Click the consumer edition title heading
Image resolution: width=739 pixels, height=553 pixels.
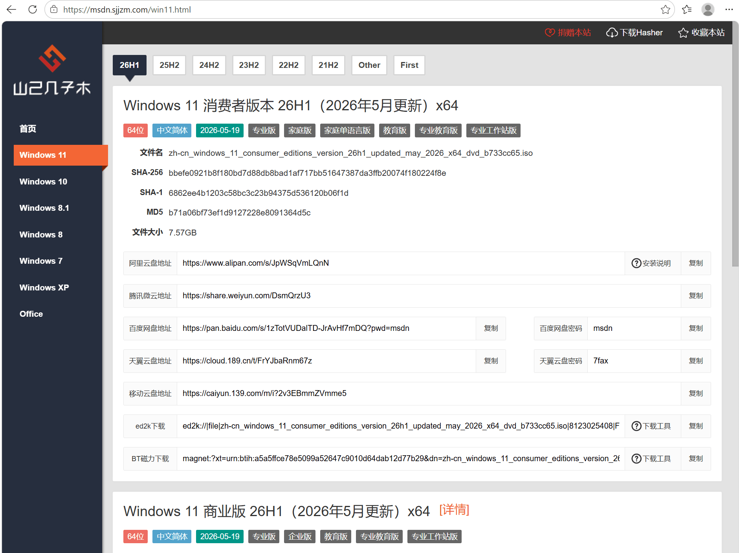(x=291, y=106)
